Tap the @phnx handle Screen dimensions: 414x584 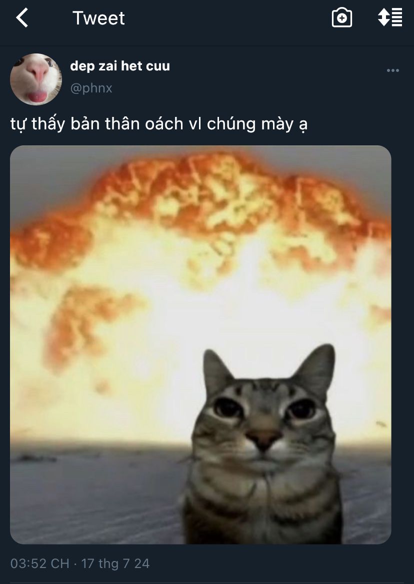(x=91, y=88)
